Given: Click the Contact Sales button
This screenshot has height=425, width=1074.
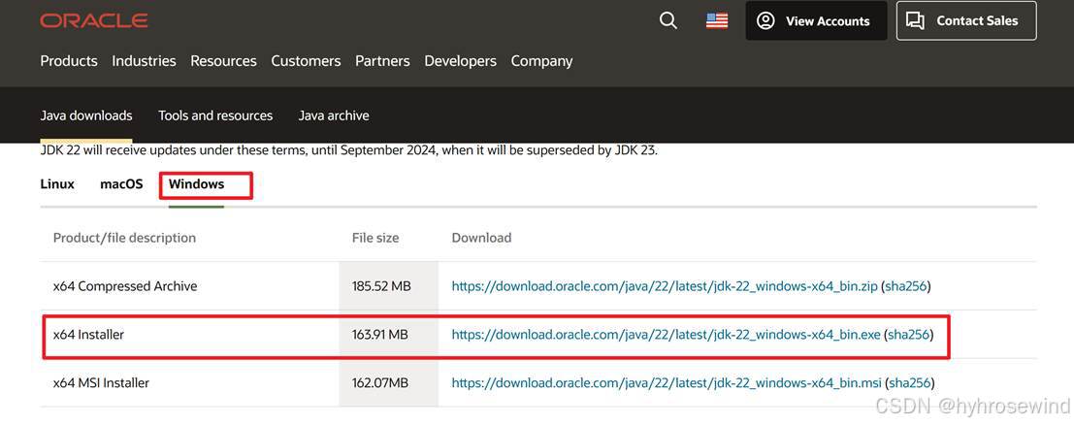Looking at the screenshot, I should click(x=966, y=20).
